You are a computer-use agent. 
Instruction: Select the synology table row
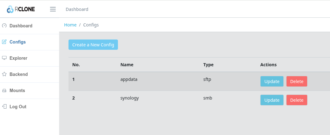point(199,100)
